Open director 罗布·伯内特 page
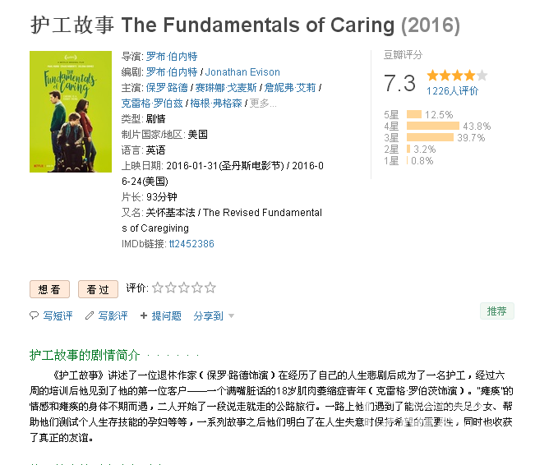 coord(172,57)
